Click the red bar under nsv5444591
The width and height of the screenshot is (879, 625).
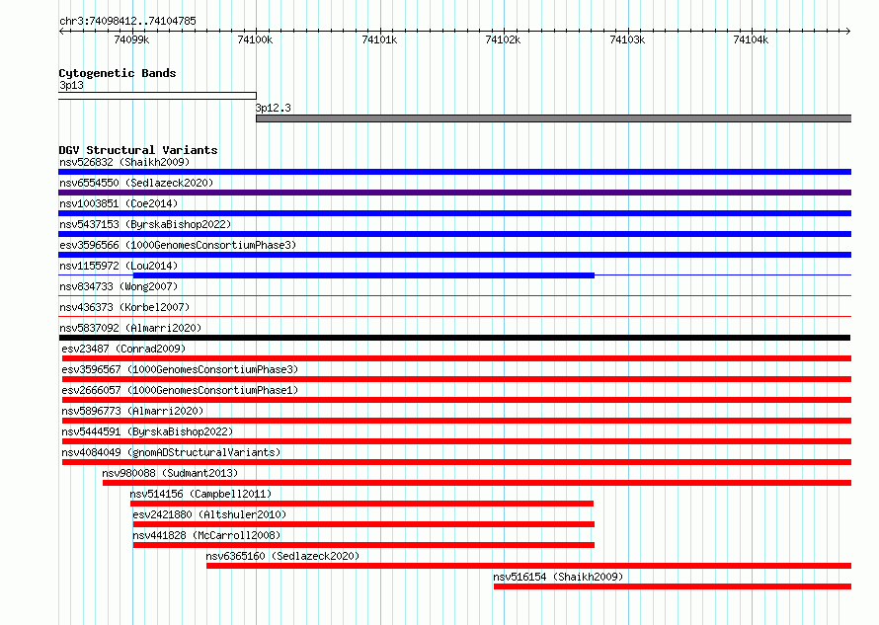click(x=457, y=441)
